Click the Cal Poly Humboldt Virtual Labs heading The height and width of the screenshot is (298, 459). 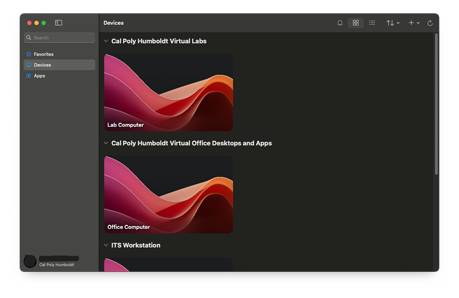[x=159, y=41]
